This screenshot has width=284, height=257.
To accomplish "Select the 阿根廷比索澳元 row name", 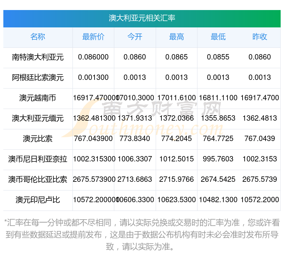I will click(x=38, y=78).
